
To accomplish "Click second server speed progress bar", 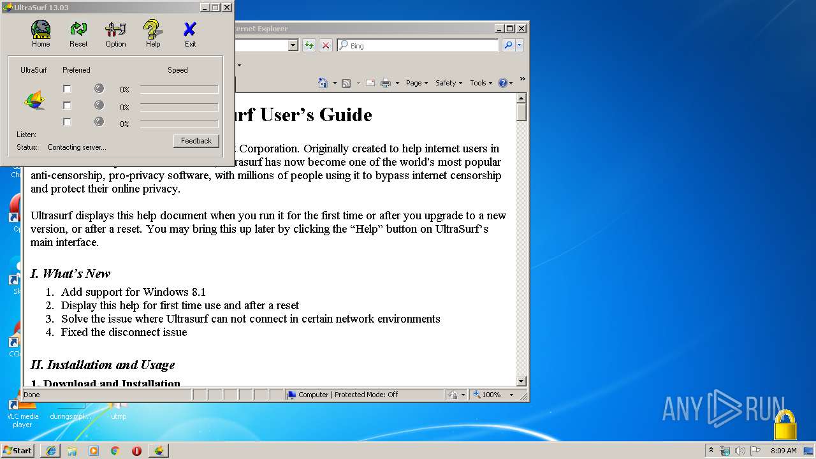I will (179, 107).
